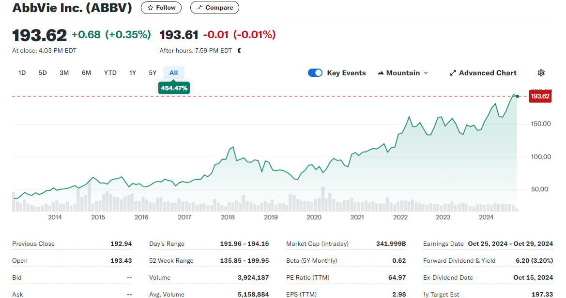Click the green end-point dot on chart
Image resolution: width=566 pixels, height=298 pixels.
tap(518, 97)
